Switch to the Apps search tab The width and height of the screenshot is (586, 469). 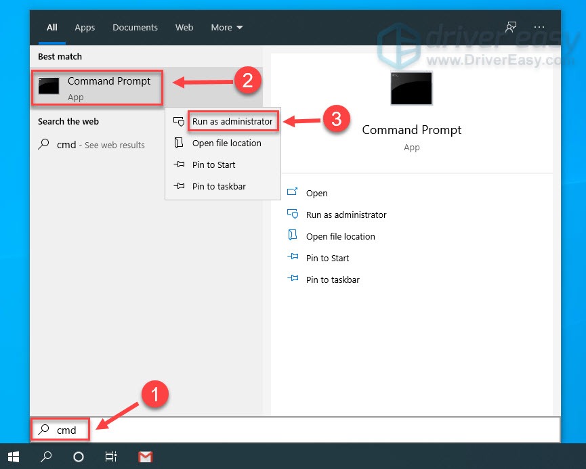tap(85, 28)
